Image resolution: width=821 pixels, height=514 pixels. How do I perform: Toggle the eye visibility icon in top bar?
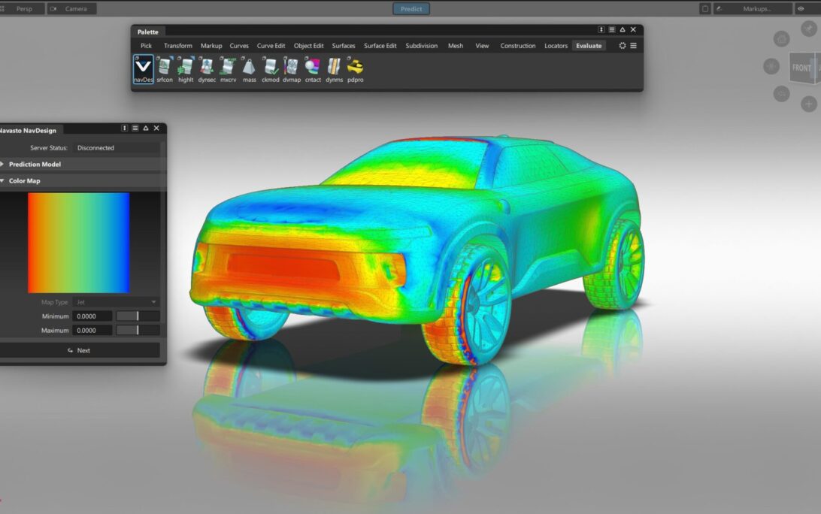800,9
